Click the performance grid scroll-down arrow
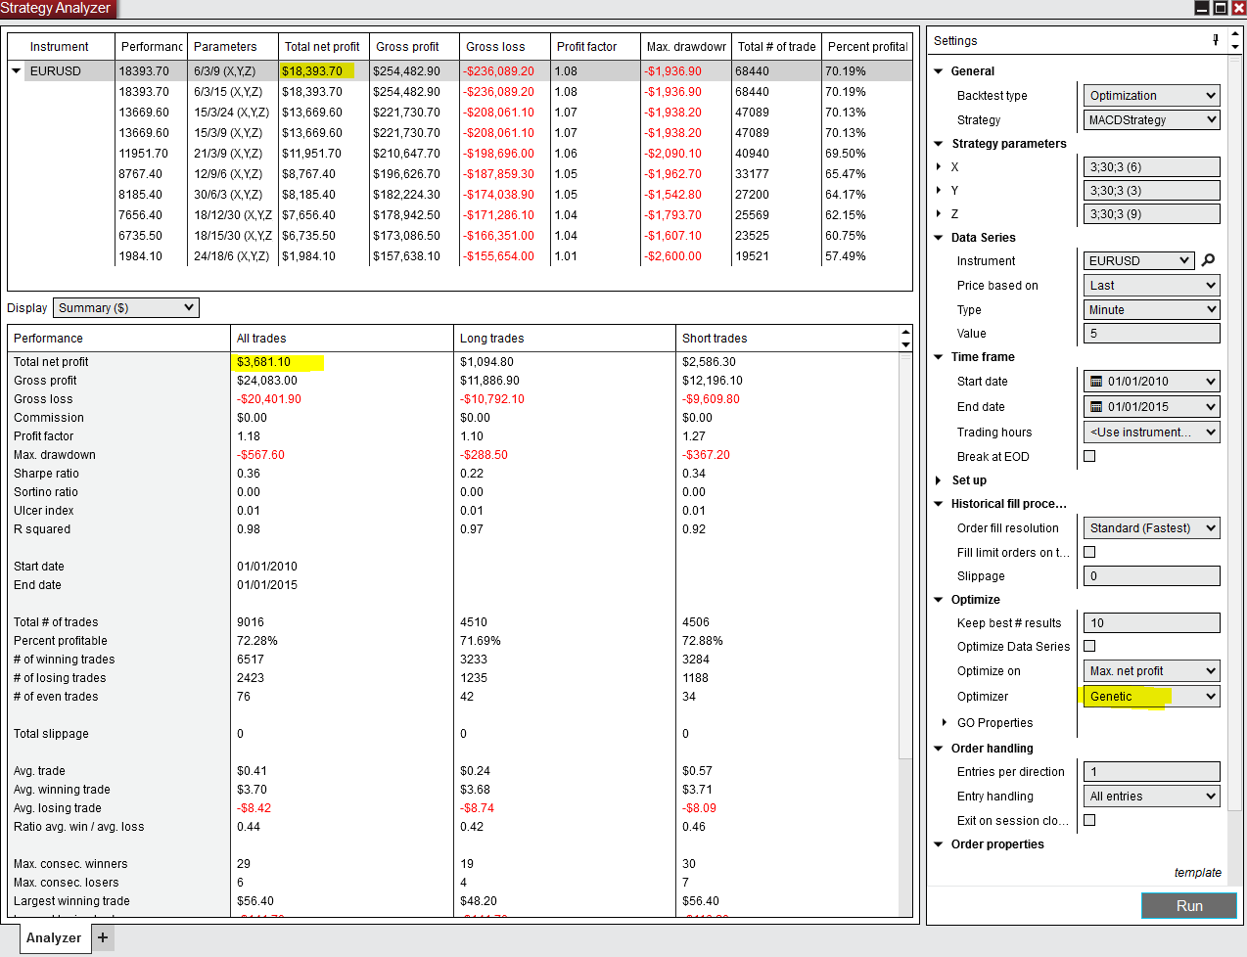Viewport: 1247px width, 957px height. (905, 344)
